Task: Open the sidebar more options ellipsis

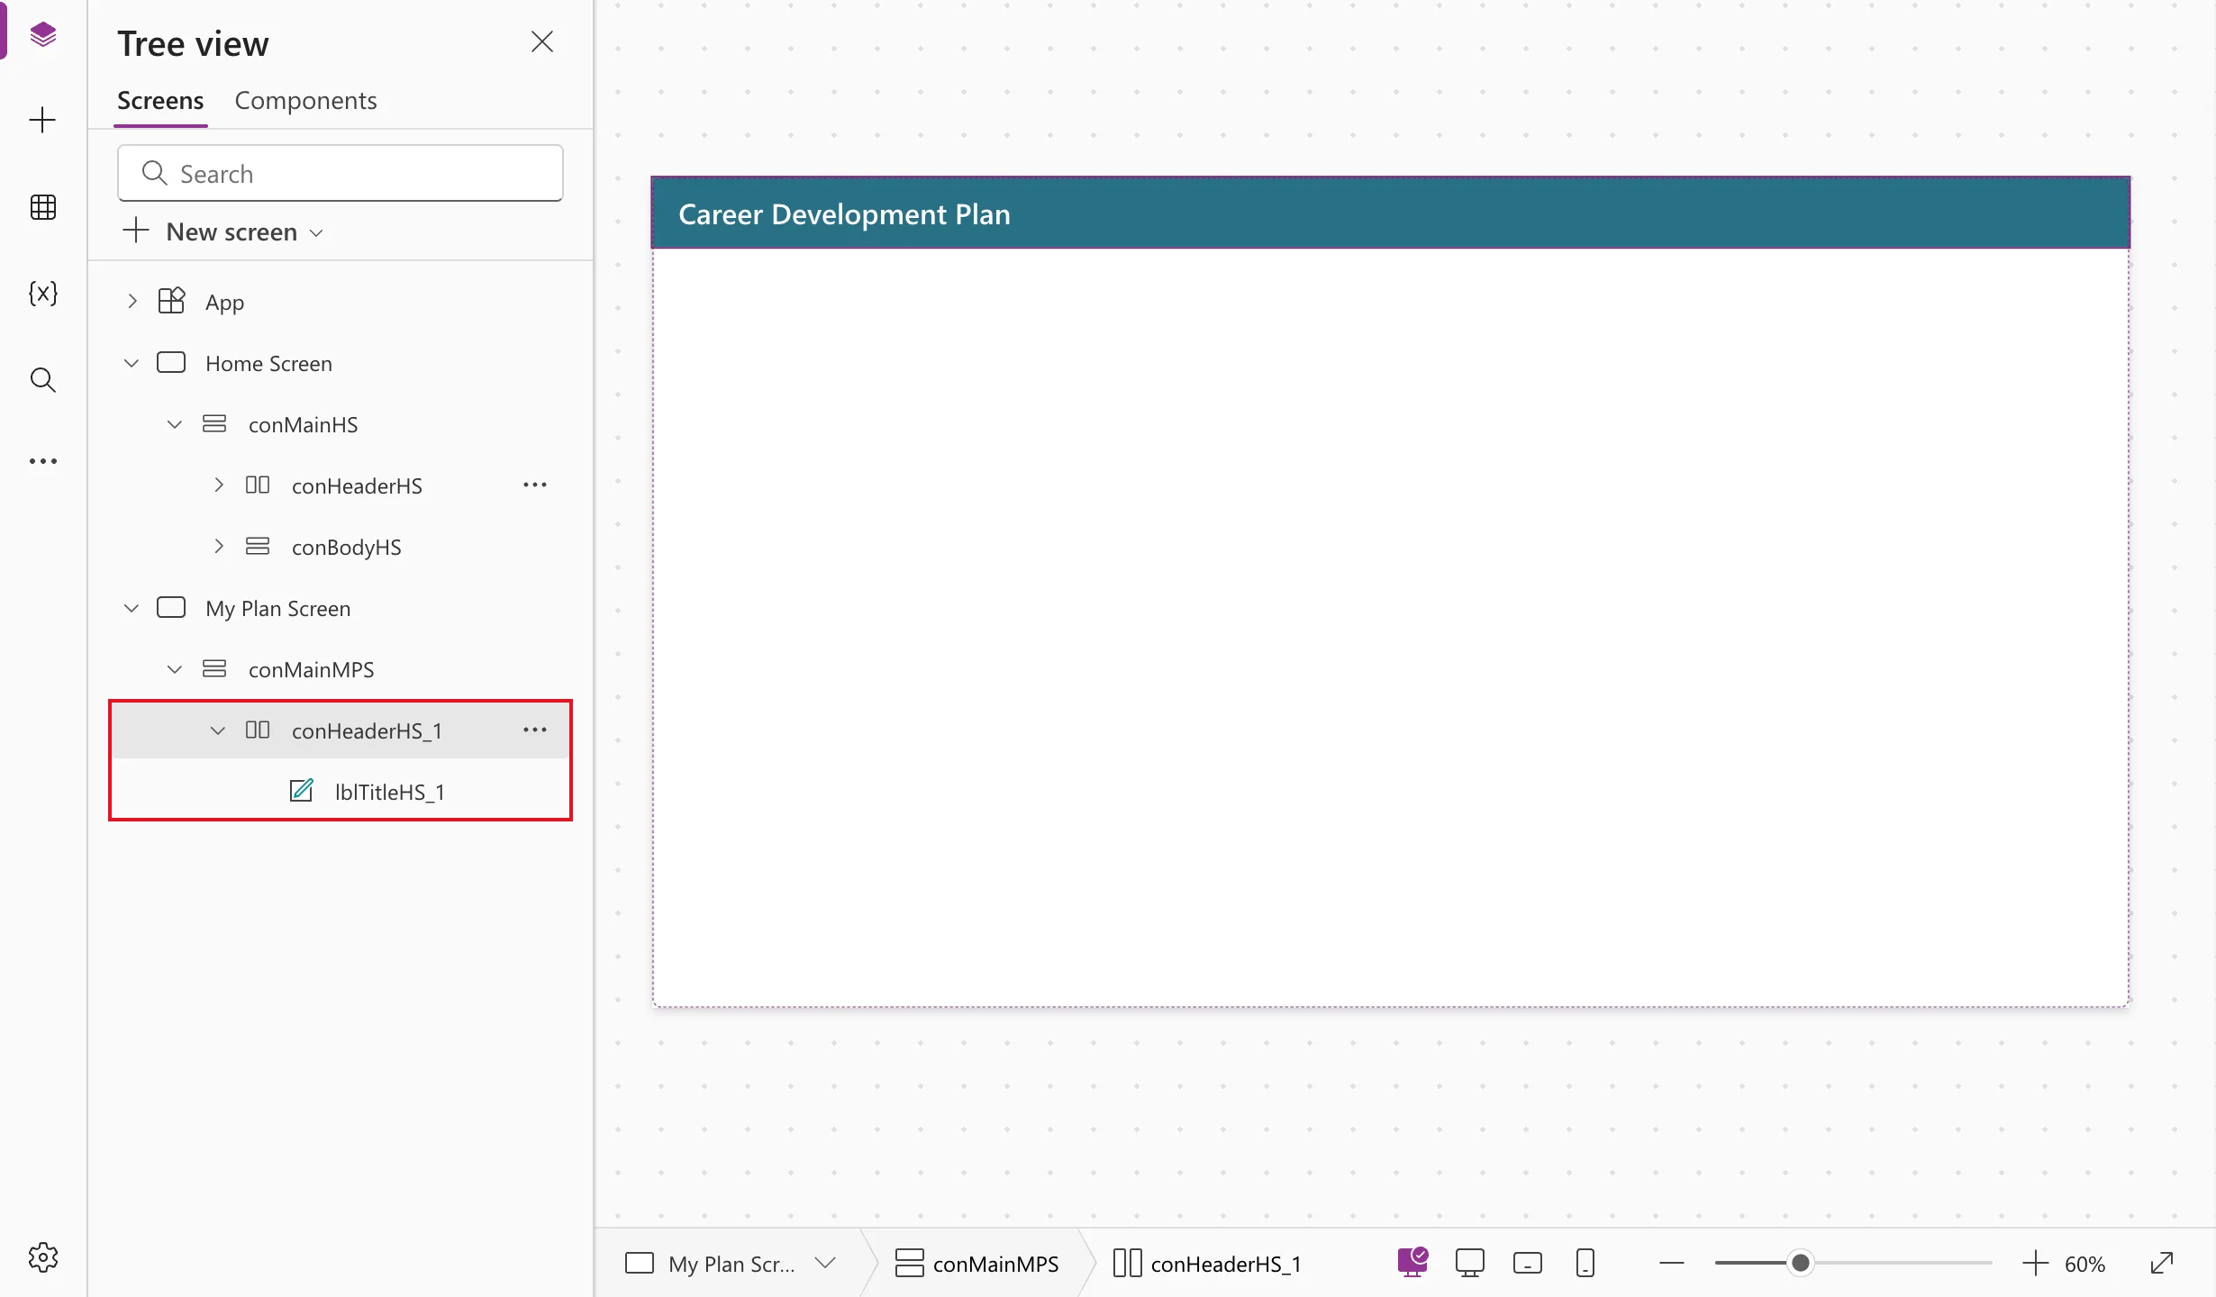Action: (43, 461)
